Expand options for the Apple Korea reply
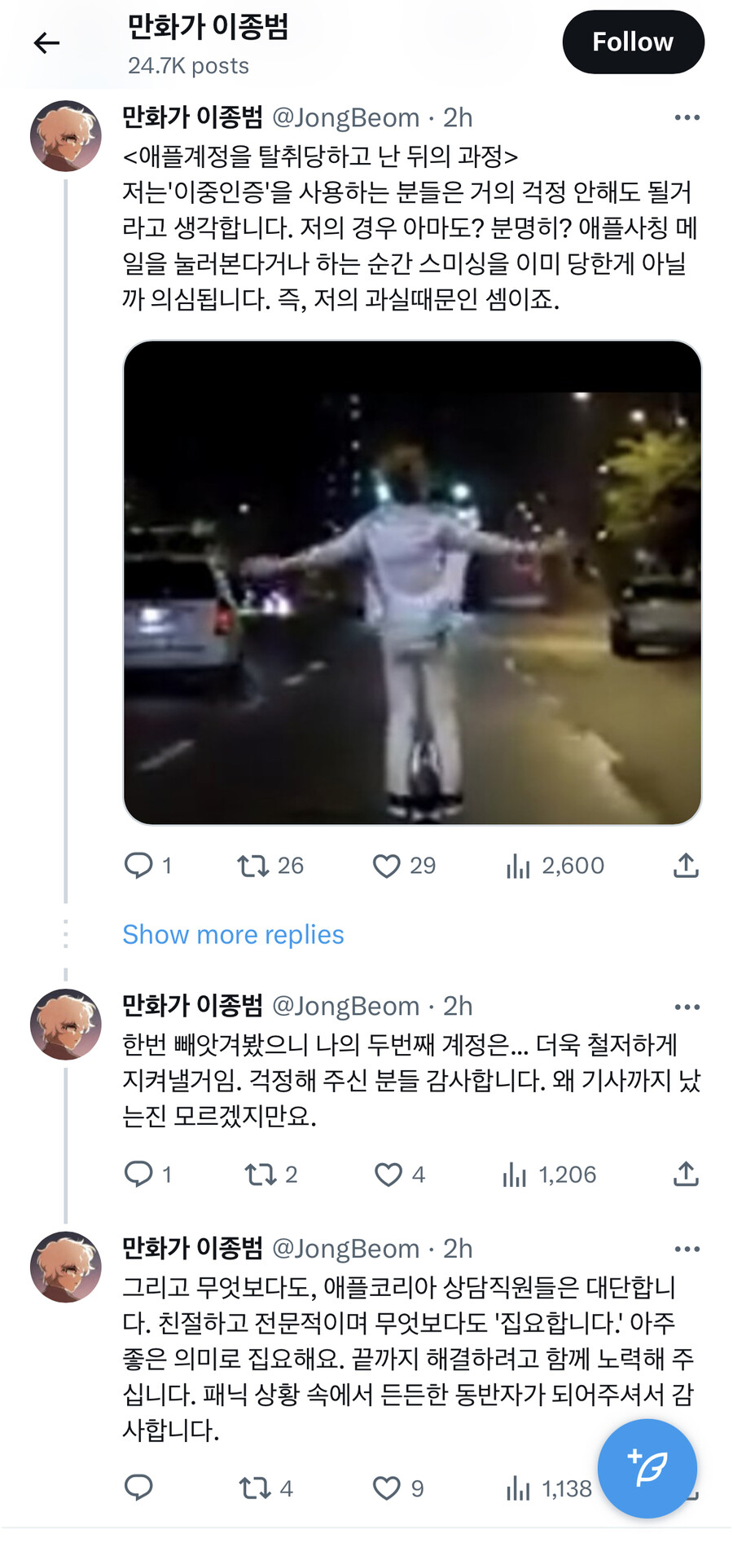The width and height of the screenshot is (733, 1543). pyautogui.click(x=688, y=1248)
